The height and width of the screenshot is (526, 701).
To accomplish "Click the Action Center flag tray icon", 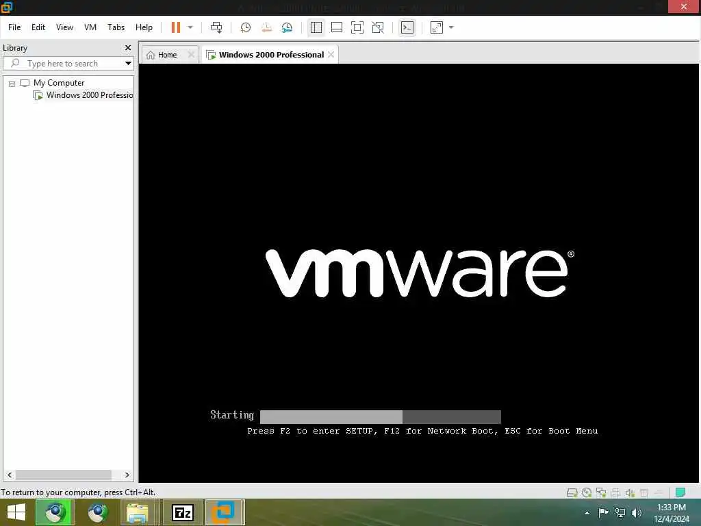I will click(x=603, y=512).
